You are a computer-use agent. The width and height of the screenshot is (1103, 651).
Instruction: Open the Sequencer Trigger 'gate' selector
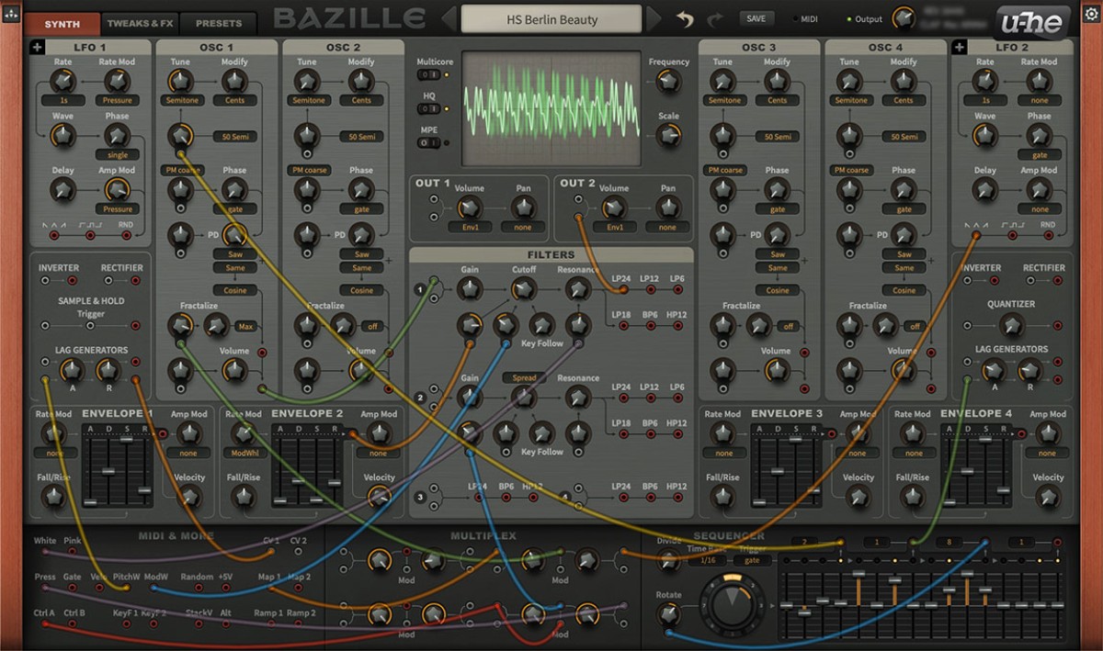pos(752,560)
